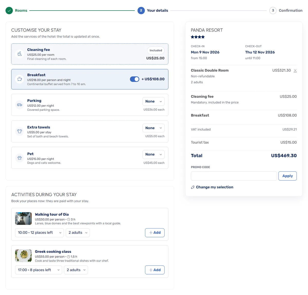Click the Greek cooking class thumbnail

coord(23,256)
